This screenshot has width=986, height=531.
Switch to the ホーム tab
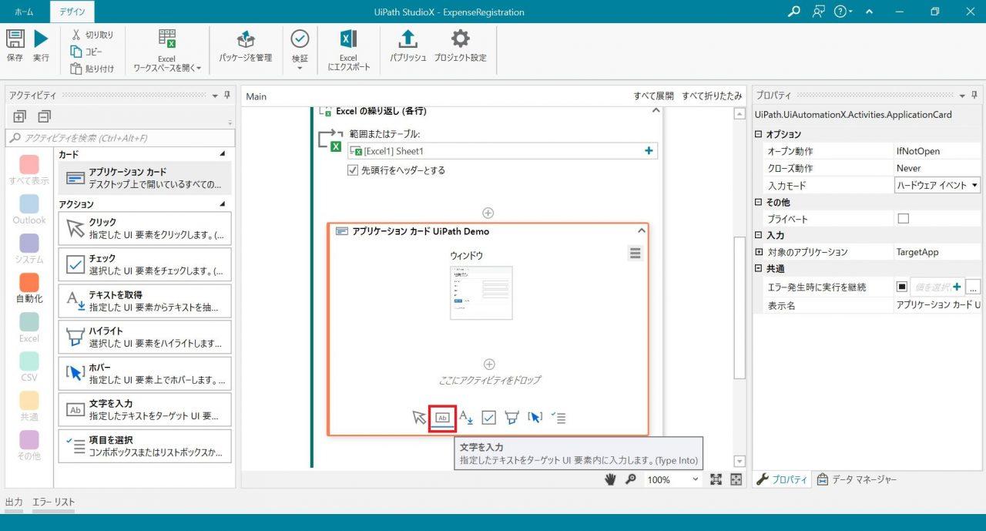tap(24, 12)
